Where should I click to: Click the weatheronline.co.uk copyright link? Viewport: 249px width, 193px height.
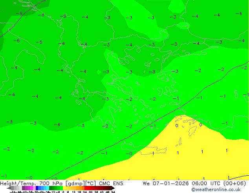click(x=216, y=189)
